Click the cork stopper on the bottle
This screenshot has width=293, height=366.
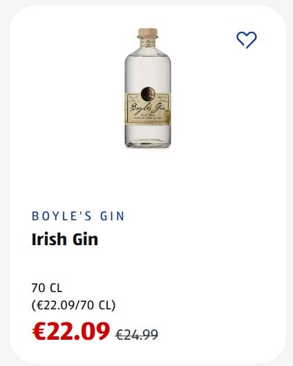coord(148,33)
